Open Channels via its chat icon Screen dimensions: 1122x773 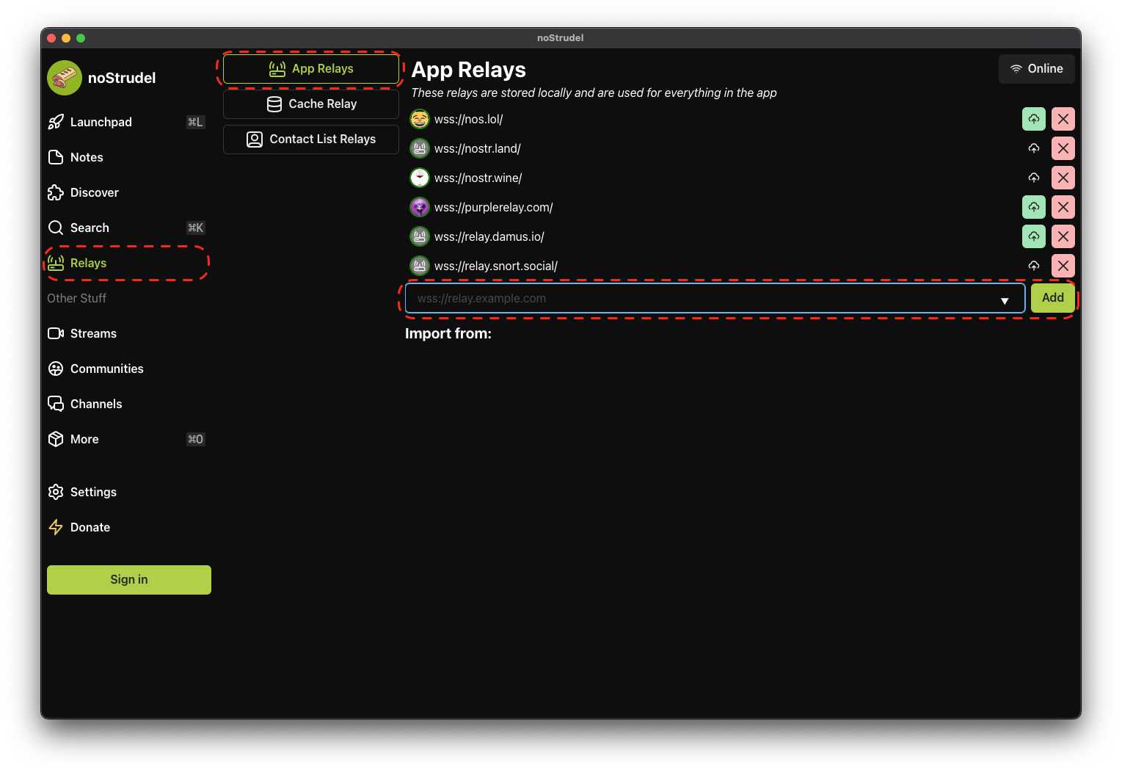tap(56, 404)
